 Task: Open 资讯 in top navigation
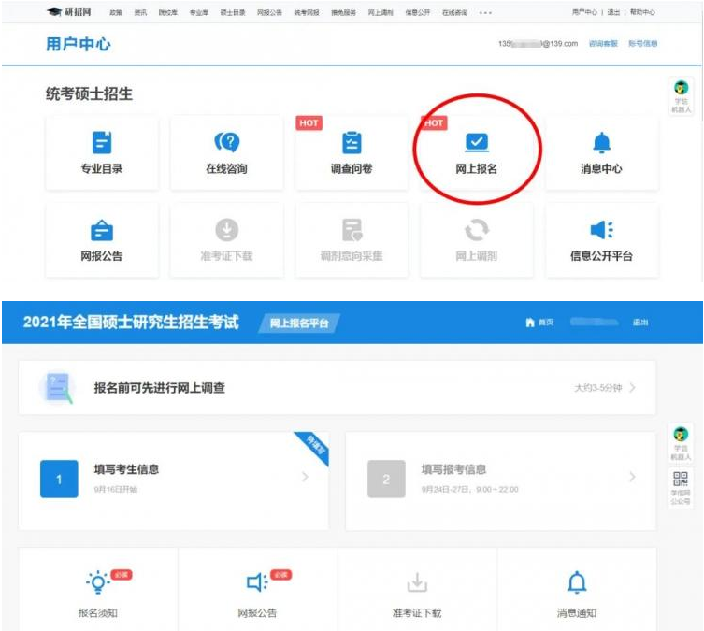(x=140, y=12)
